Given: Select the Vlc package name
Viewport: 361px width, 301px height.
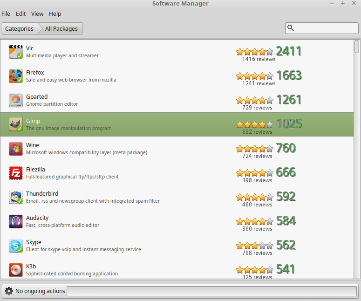Looking at the screenshot, I should (30, 48).
